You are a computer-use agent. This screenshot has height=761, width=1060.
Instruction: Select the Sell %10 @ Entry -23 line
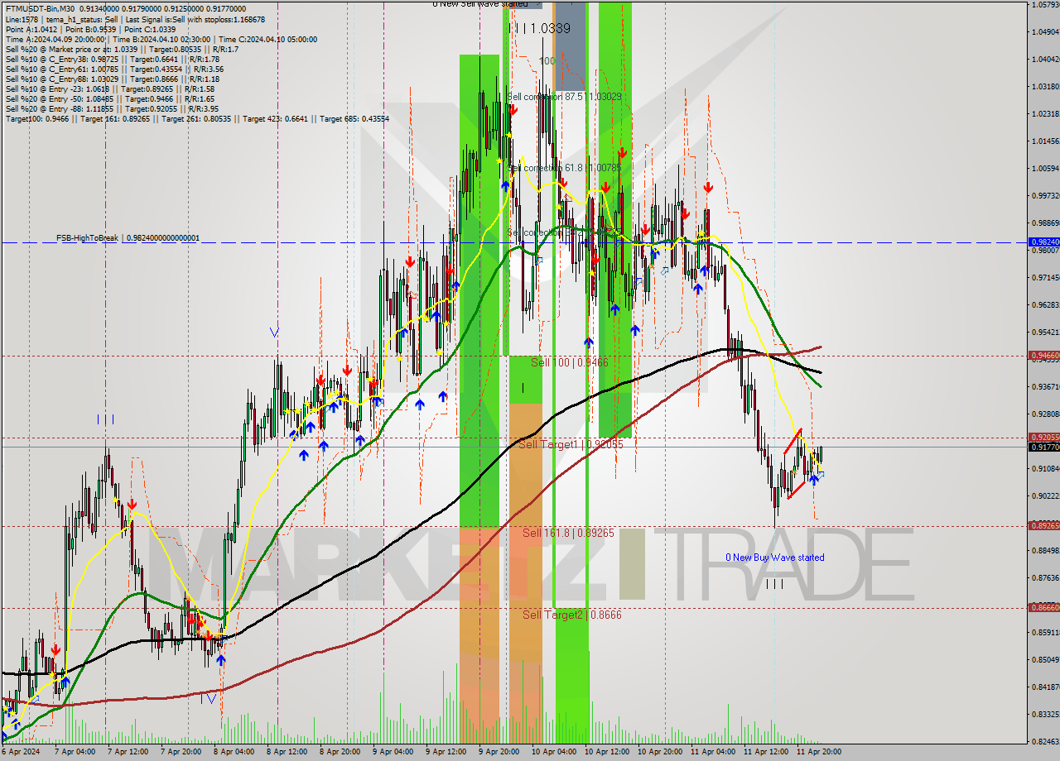(109, 89)
